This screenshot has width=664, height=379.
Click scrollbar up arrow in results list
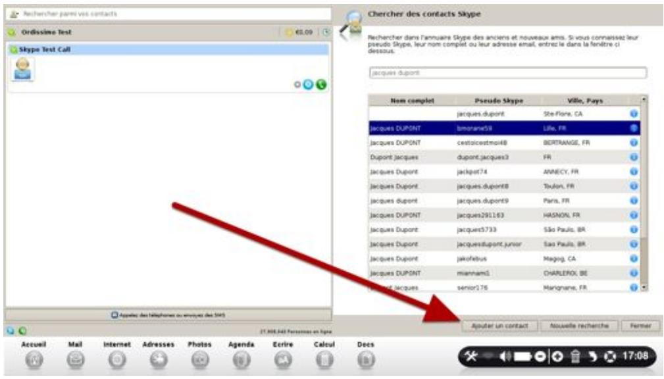point(644,99)
